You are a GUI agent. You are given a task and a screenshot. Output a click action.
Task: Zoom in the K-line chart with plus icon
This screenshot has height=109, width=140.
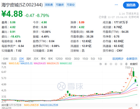coord(106,64)
